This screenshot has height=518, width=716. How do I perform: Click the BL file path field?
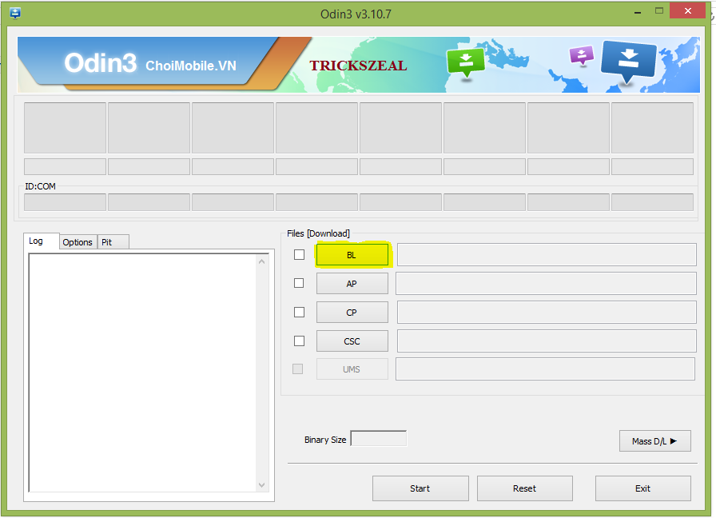pos(547,254)
